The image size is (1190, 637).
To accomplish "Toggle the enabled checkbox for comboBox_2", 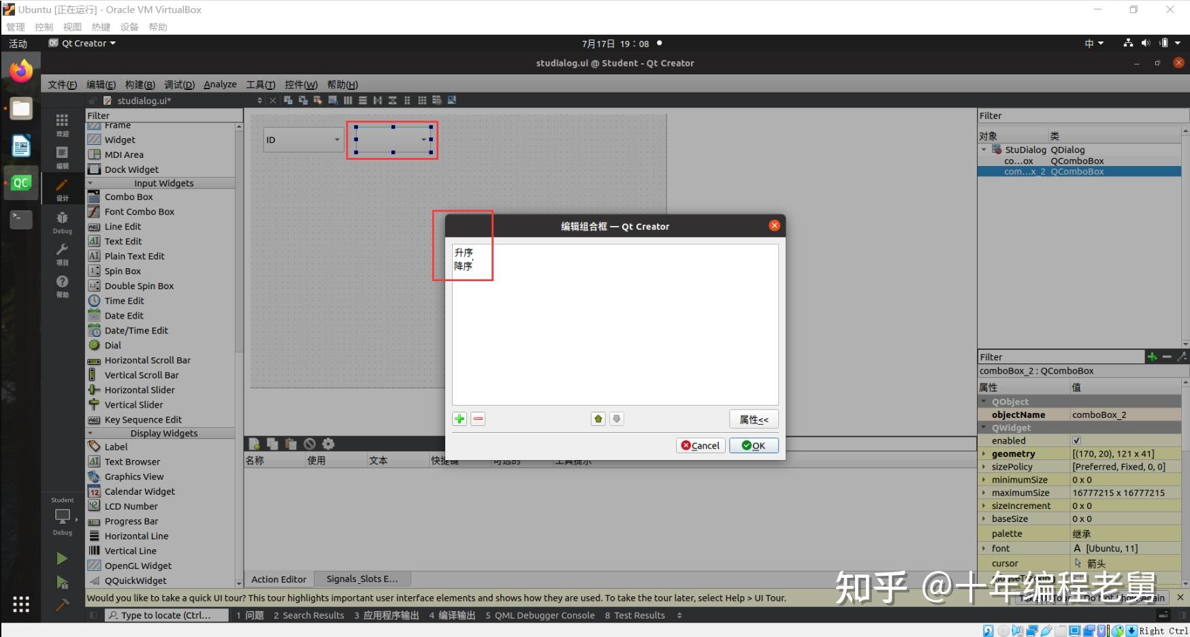I will tap(1076, 440).
